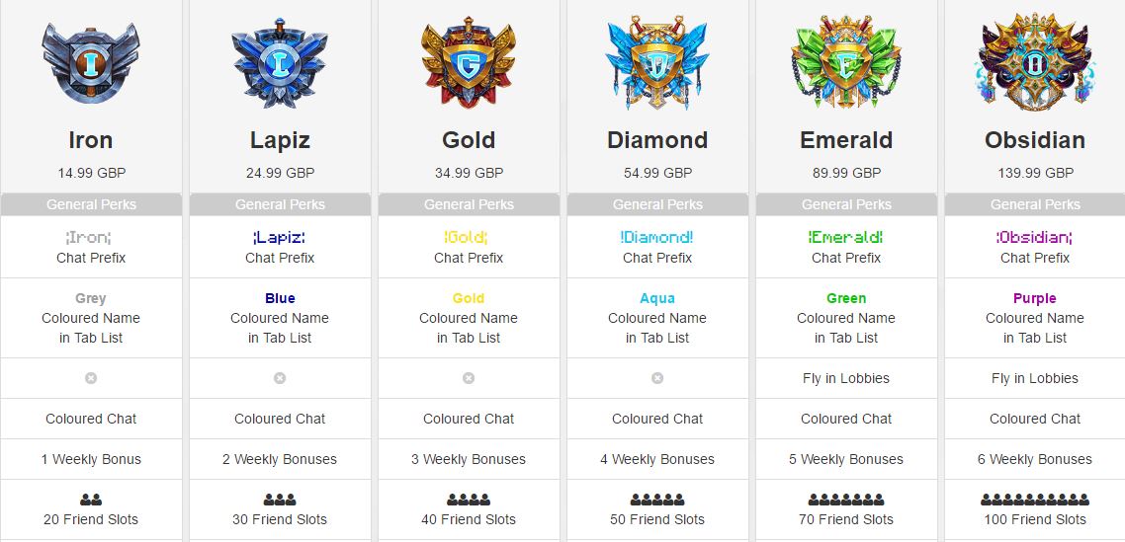Click the 3 Weekly Bonuses cell
This screenshot has height=542, width=1125.
tap(469, 459)
